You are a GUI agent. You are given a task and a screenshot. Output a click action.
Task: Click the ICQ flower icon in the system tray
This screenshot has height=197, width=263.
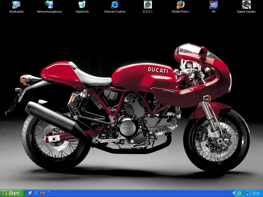tap(244, 193)
